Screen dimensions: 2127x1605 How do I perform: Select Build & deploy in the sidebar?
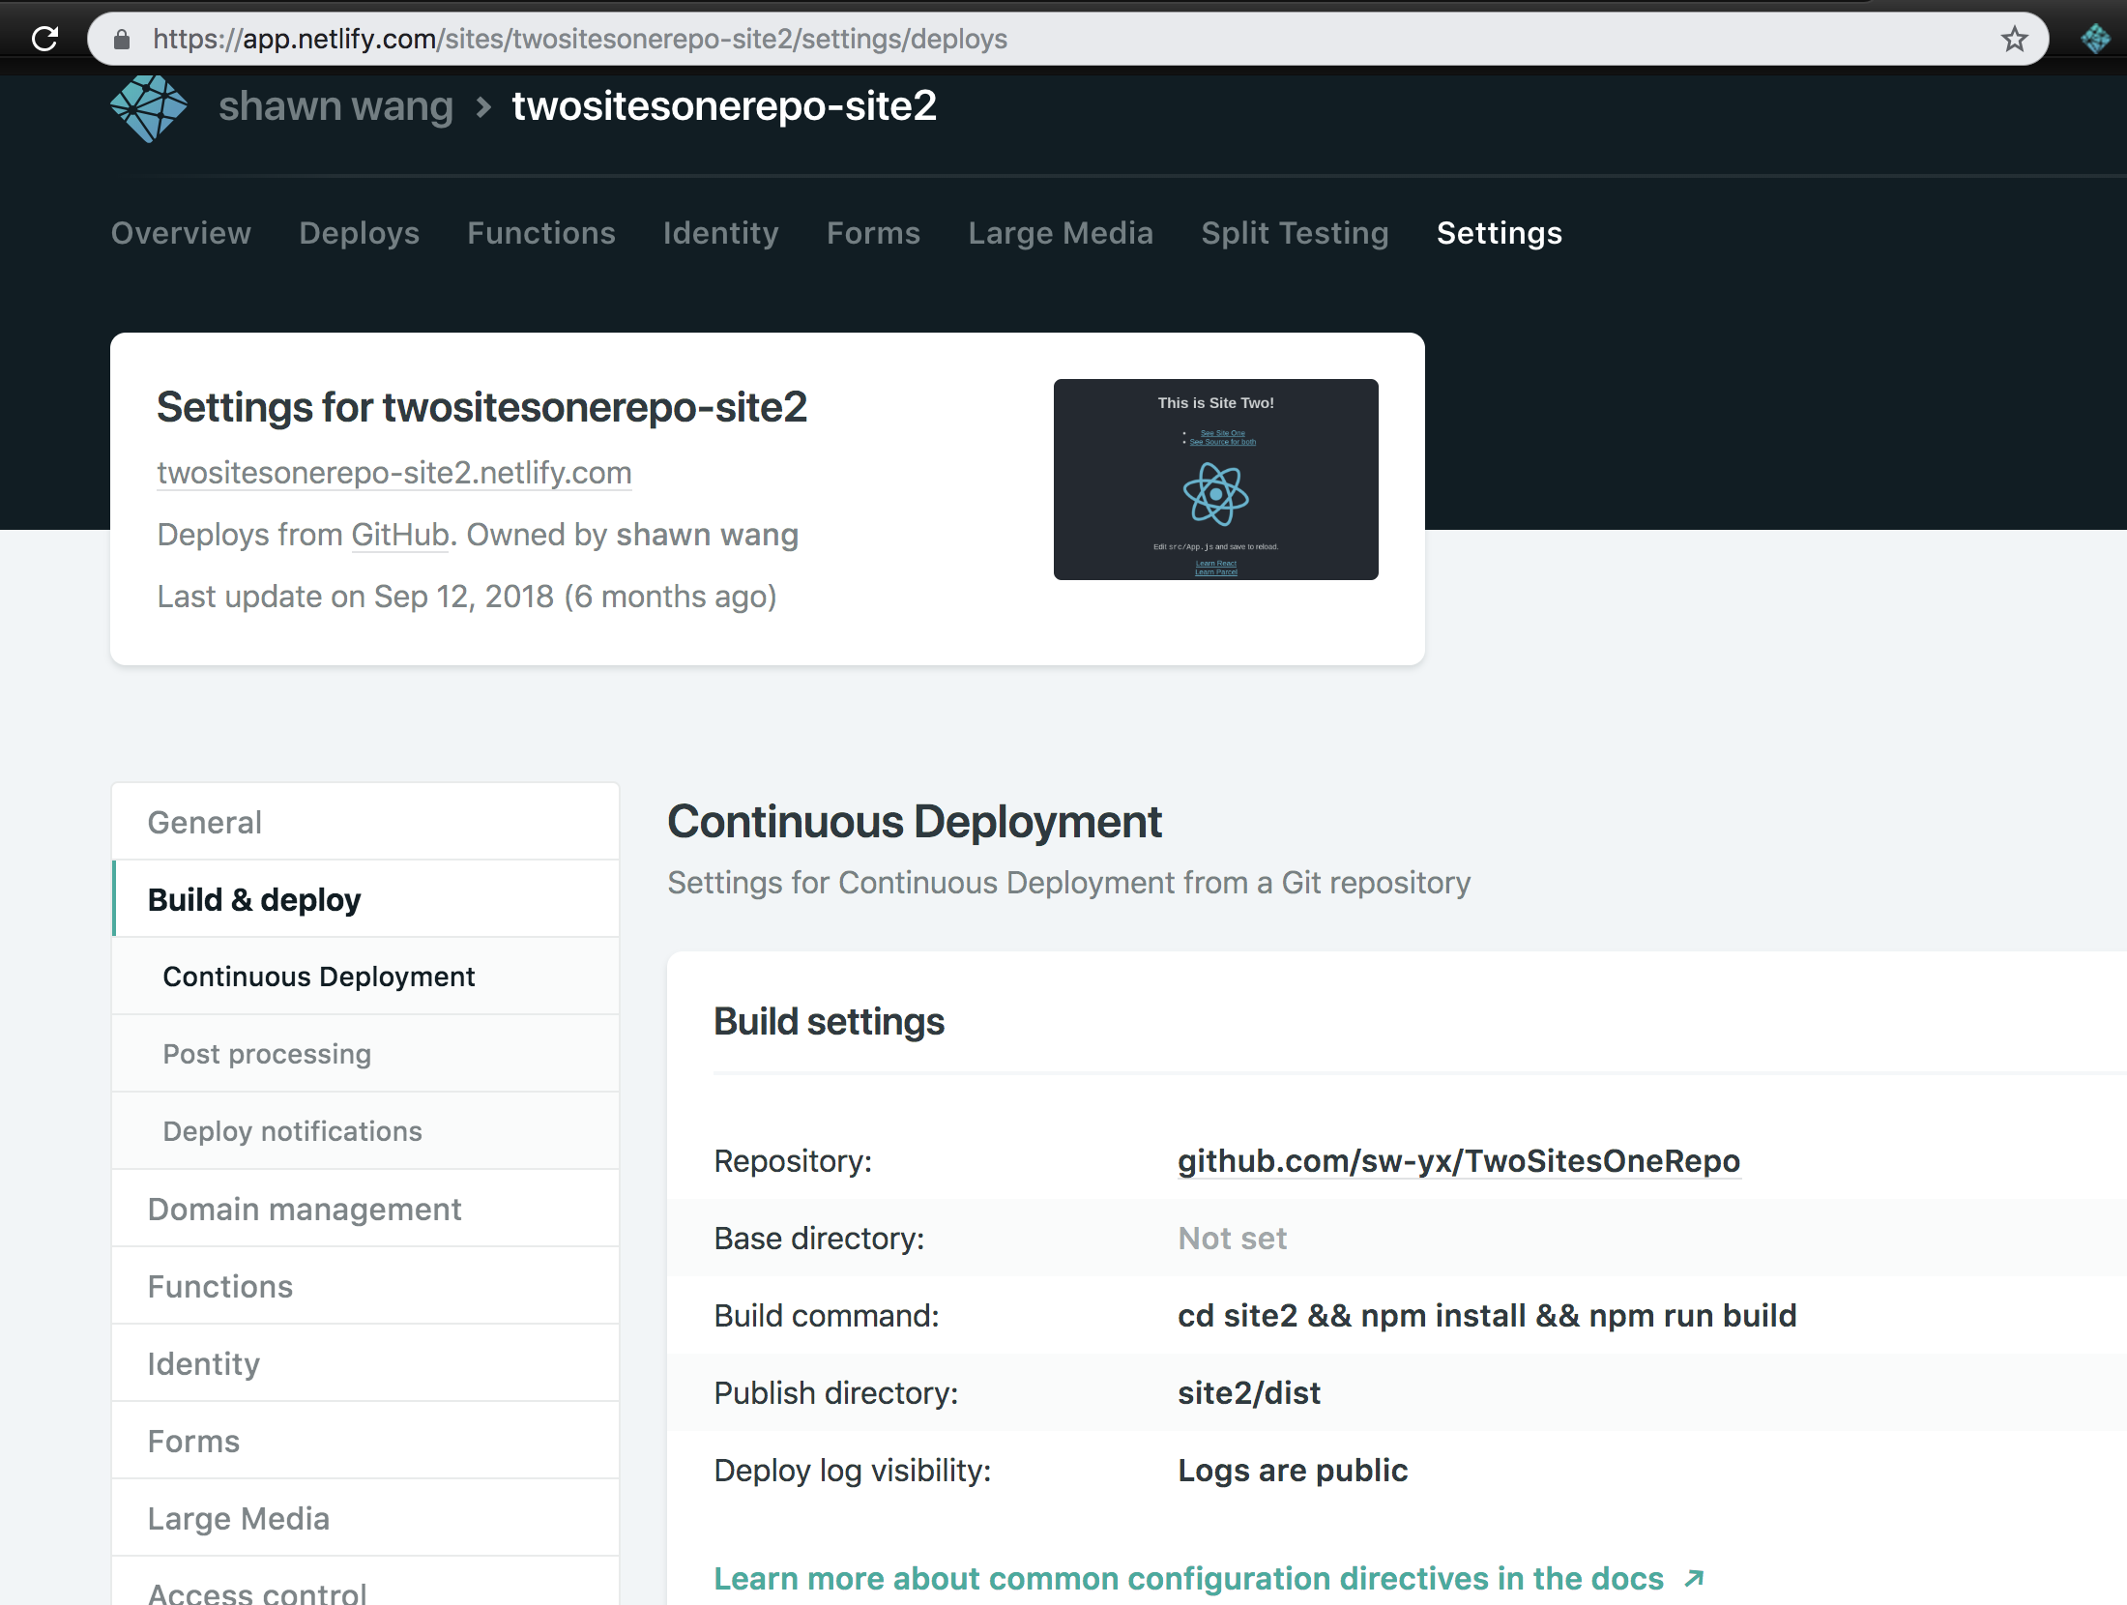coord(365,899)
